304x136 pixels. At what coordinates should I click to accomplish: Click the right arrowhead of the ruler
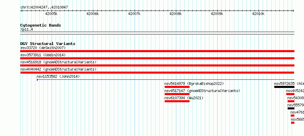tap(293, 11)
